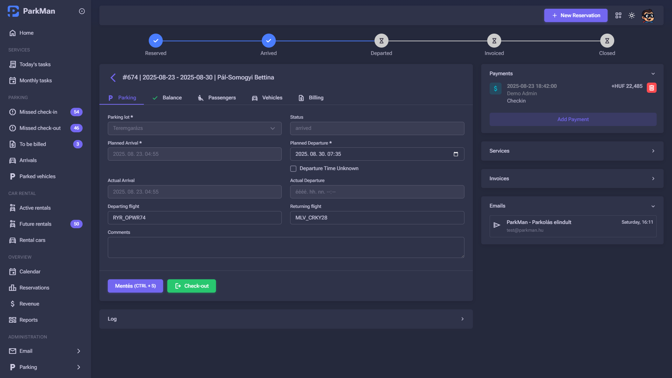The height and width of the screenshot is (378, 672).
Task: Expand the Parking administration submenu
Action: click(x=79, y=367)
